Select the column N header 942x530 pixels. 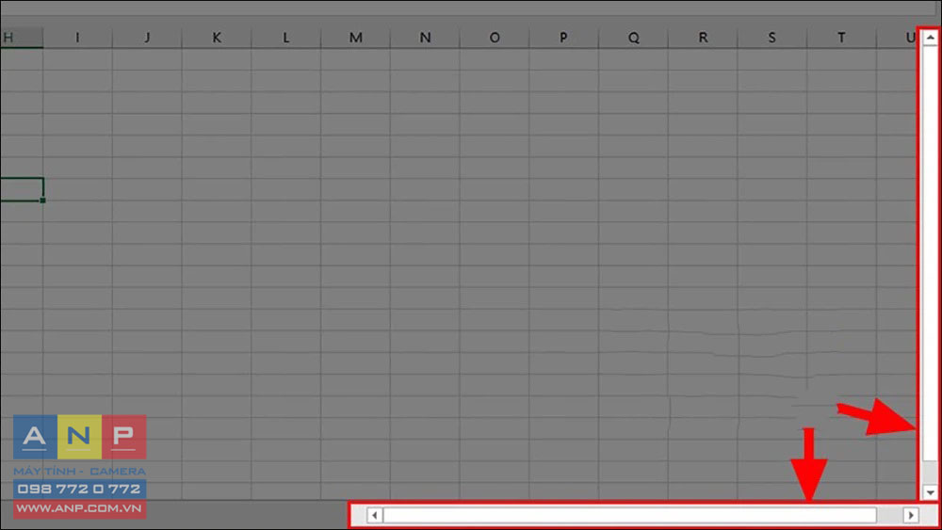tap(425, 38)
